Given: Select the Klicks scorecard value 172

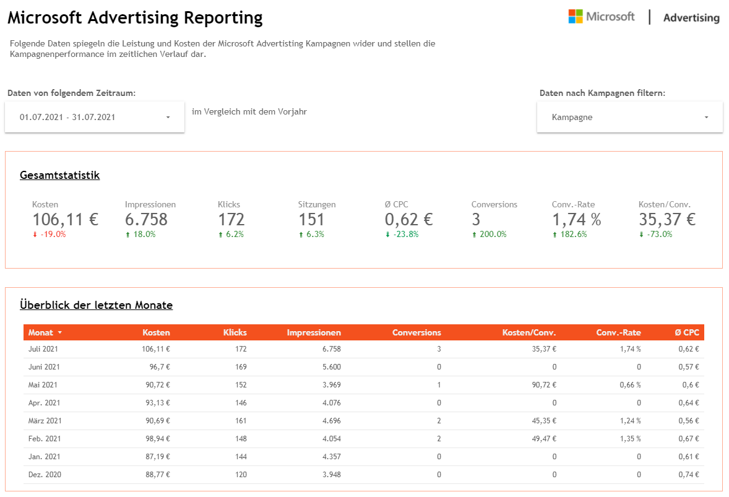Looking at the screenshot, I should point(231,220).
